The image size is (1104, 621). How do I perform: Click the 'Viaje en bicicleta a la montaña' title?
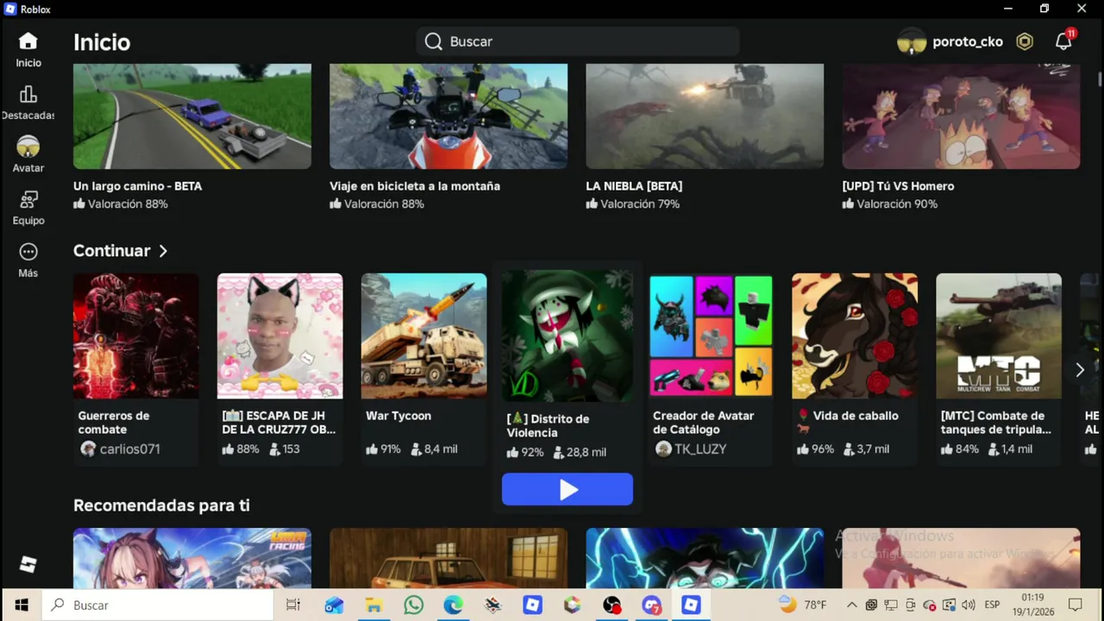(x=415, y=185)
